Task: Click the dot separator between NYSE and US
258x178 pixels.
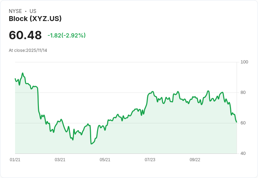Action: click(26, 11)
